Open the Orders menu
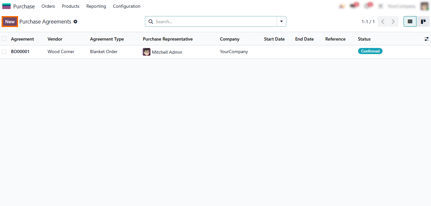This screenshot has width=431, height=206. click(48, 6)
